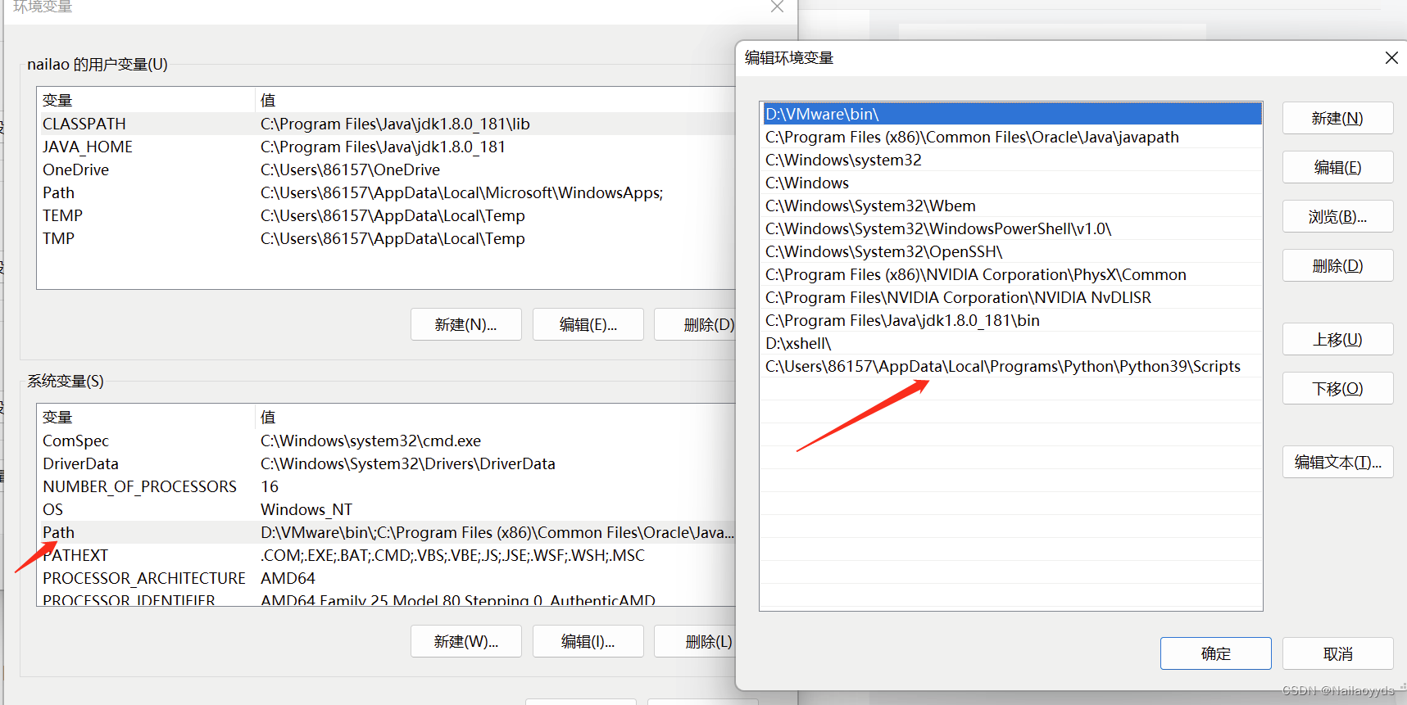Select the Python39\Scripts path entry
The width and height of the screenshot is (1407, 705).
pyautogui.click(x=1011, y=366)
